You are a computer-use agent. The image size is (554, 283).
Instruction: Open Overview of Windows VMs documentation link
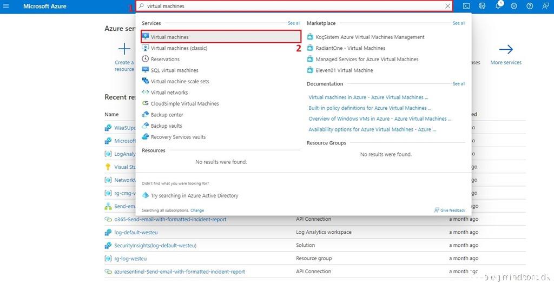pos(379,119)
